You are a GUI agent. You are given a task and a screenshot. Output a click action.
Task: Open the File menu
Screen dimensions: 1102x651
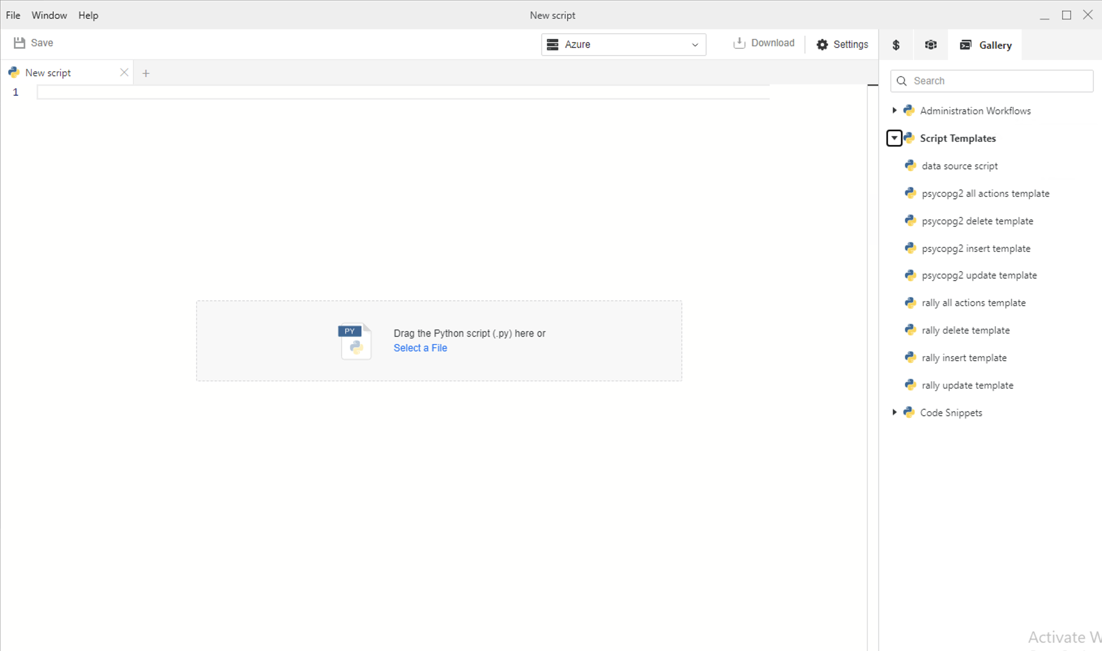click(13, 15)
